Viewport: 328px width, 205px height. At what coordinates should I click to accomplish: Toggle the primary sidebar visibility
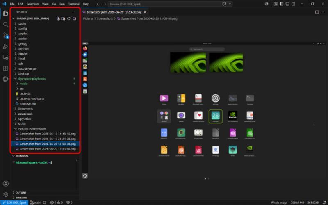(282, 4)
